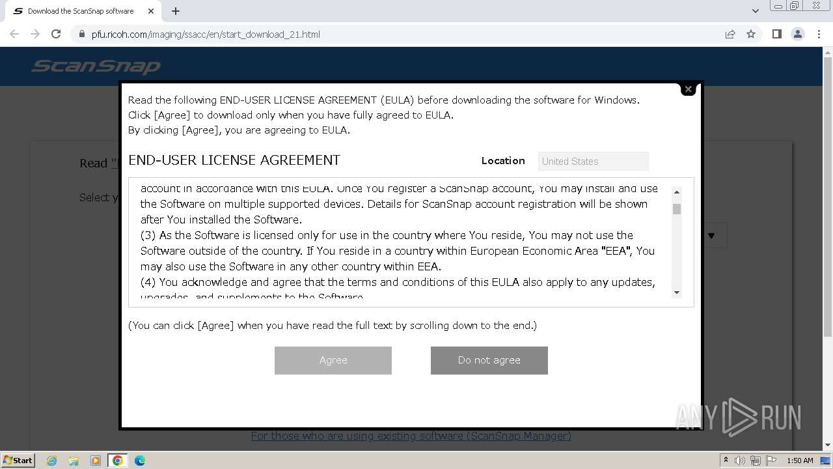
Task: Toggle Chrome side panel
Action: pos(776,34)
